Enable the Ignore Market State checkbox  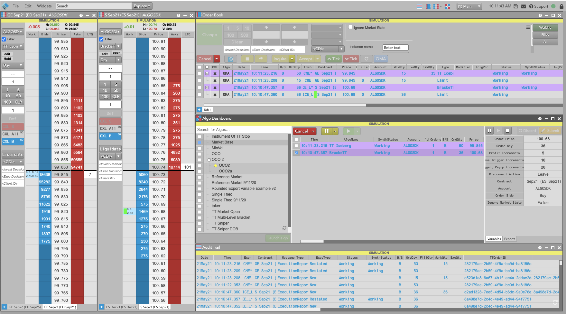(x=350, y=27)
